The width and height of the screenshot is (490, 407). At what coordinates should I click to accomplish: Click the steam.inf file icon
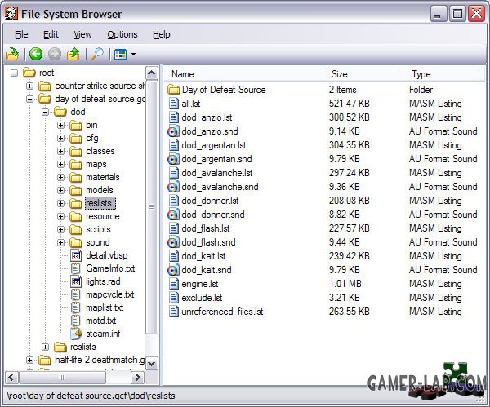(x=76, y=334)
